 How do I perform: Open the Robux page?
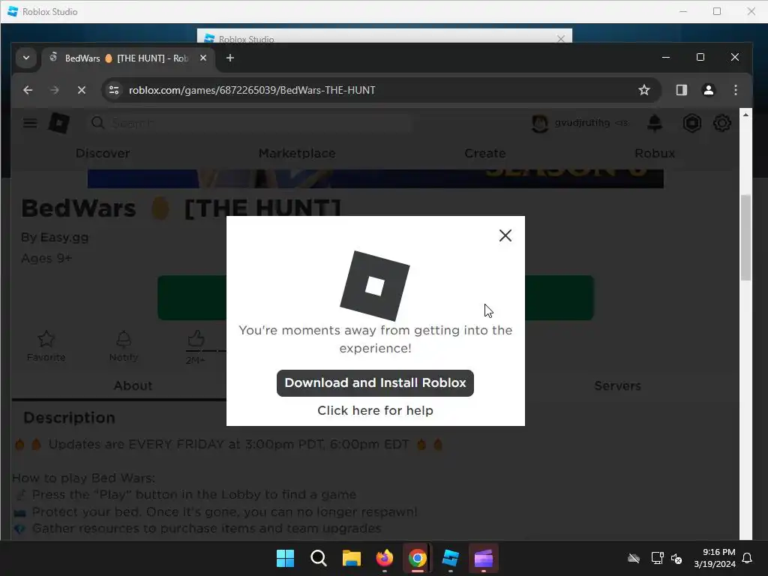[654, 153]
